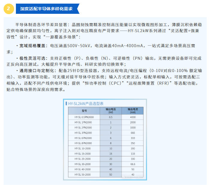Click the 15 kV output voltage cell
Screen dimensions: 210x190
(110, 154)
